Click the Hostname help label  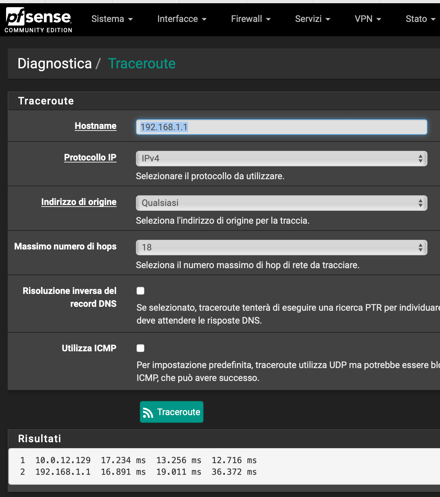click(96, 126)
